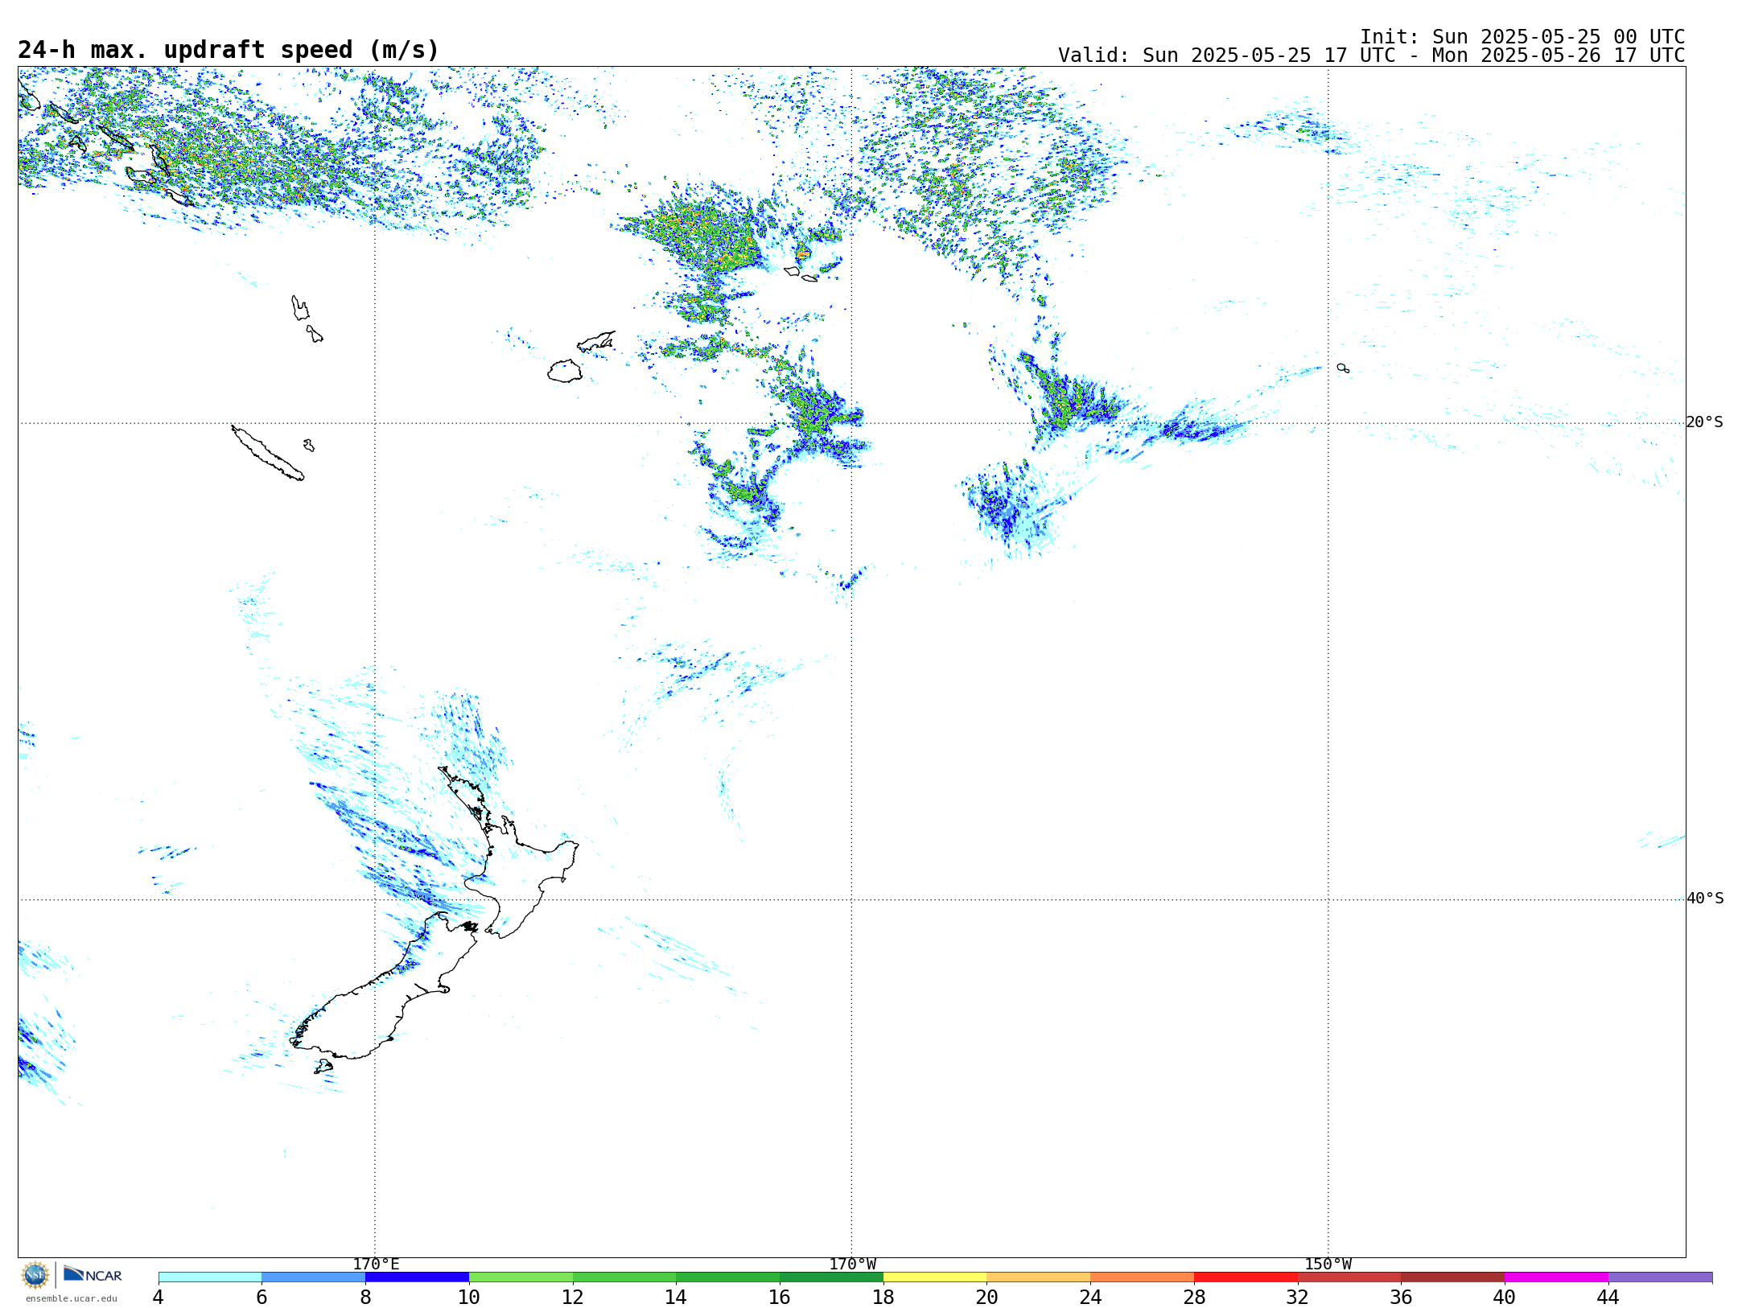Click the colorbar tick label '28'

[x=1194, y=1298]
